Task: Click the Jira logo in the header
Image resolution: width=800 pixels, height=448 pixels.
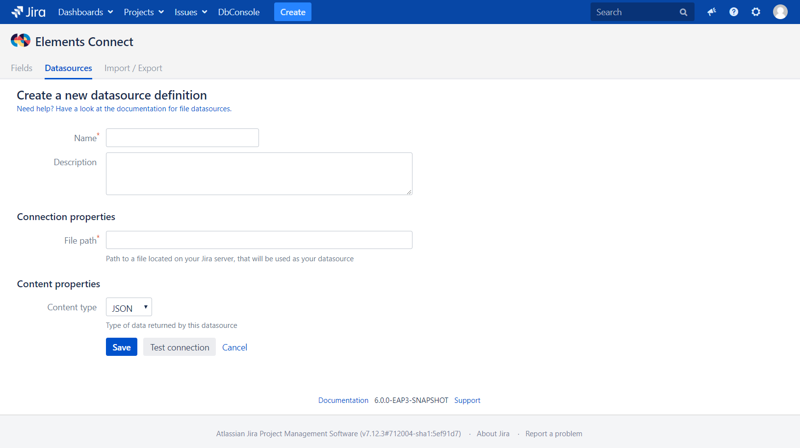Action: coord(28,12)
